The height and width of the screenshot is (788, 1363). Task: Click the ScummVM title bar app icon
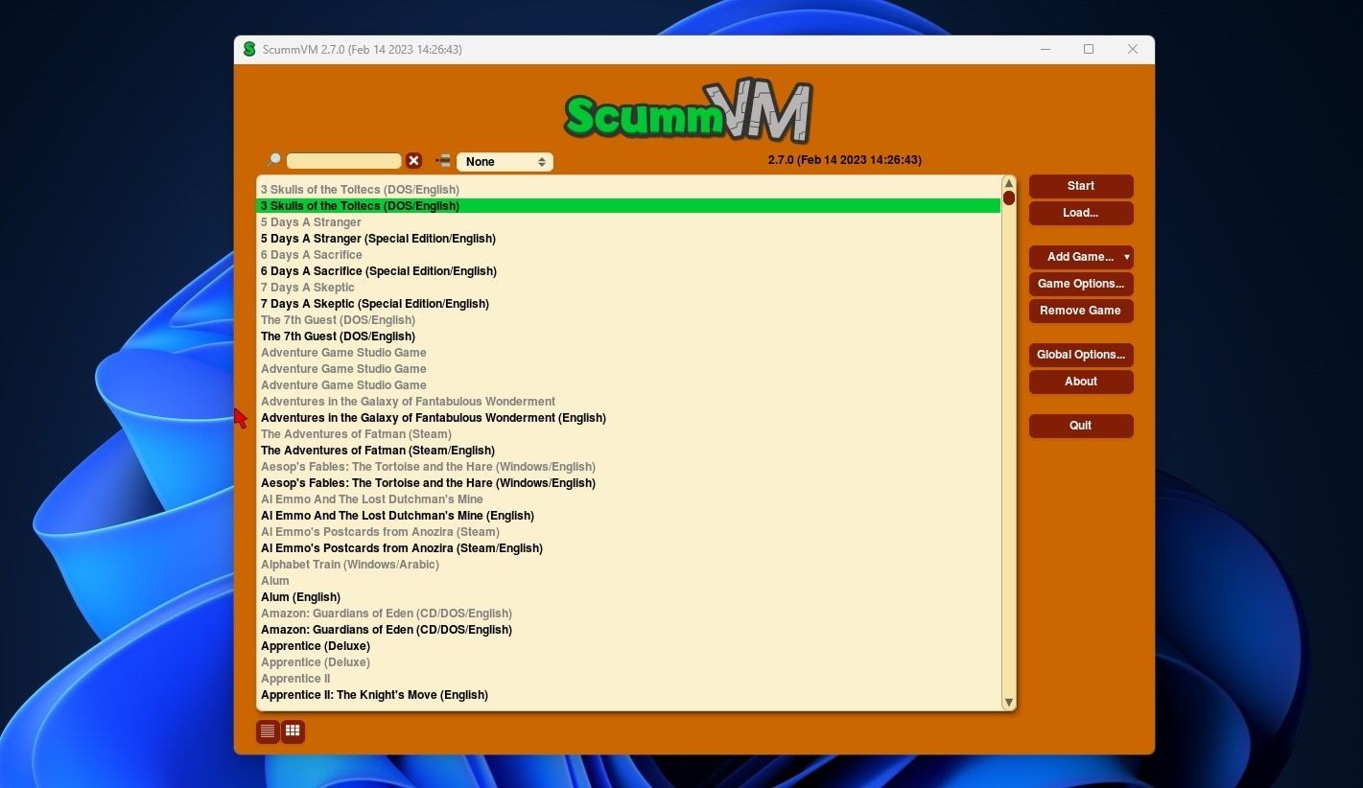249,49
